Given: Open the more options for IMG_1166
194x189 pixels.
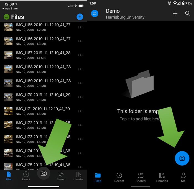Looking at the screenshot, I should 80,41.
